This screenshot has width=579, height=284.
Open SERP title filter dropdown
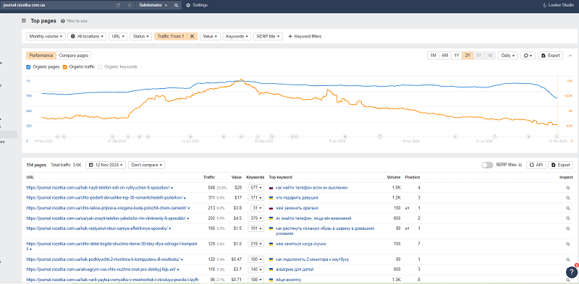point(268,37)
